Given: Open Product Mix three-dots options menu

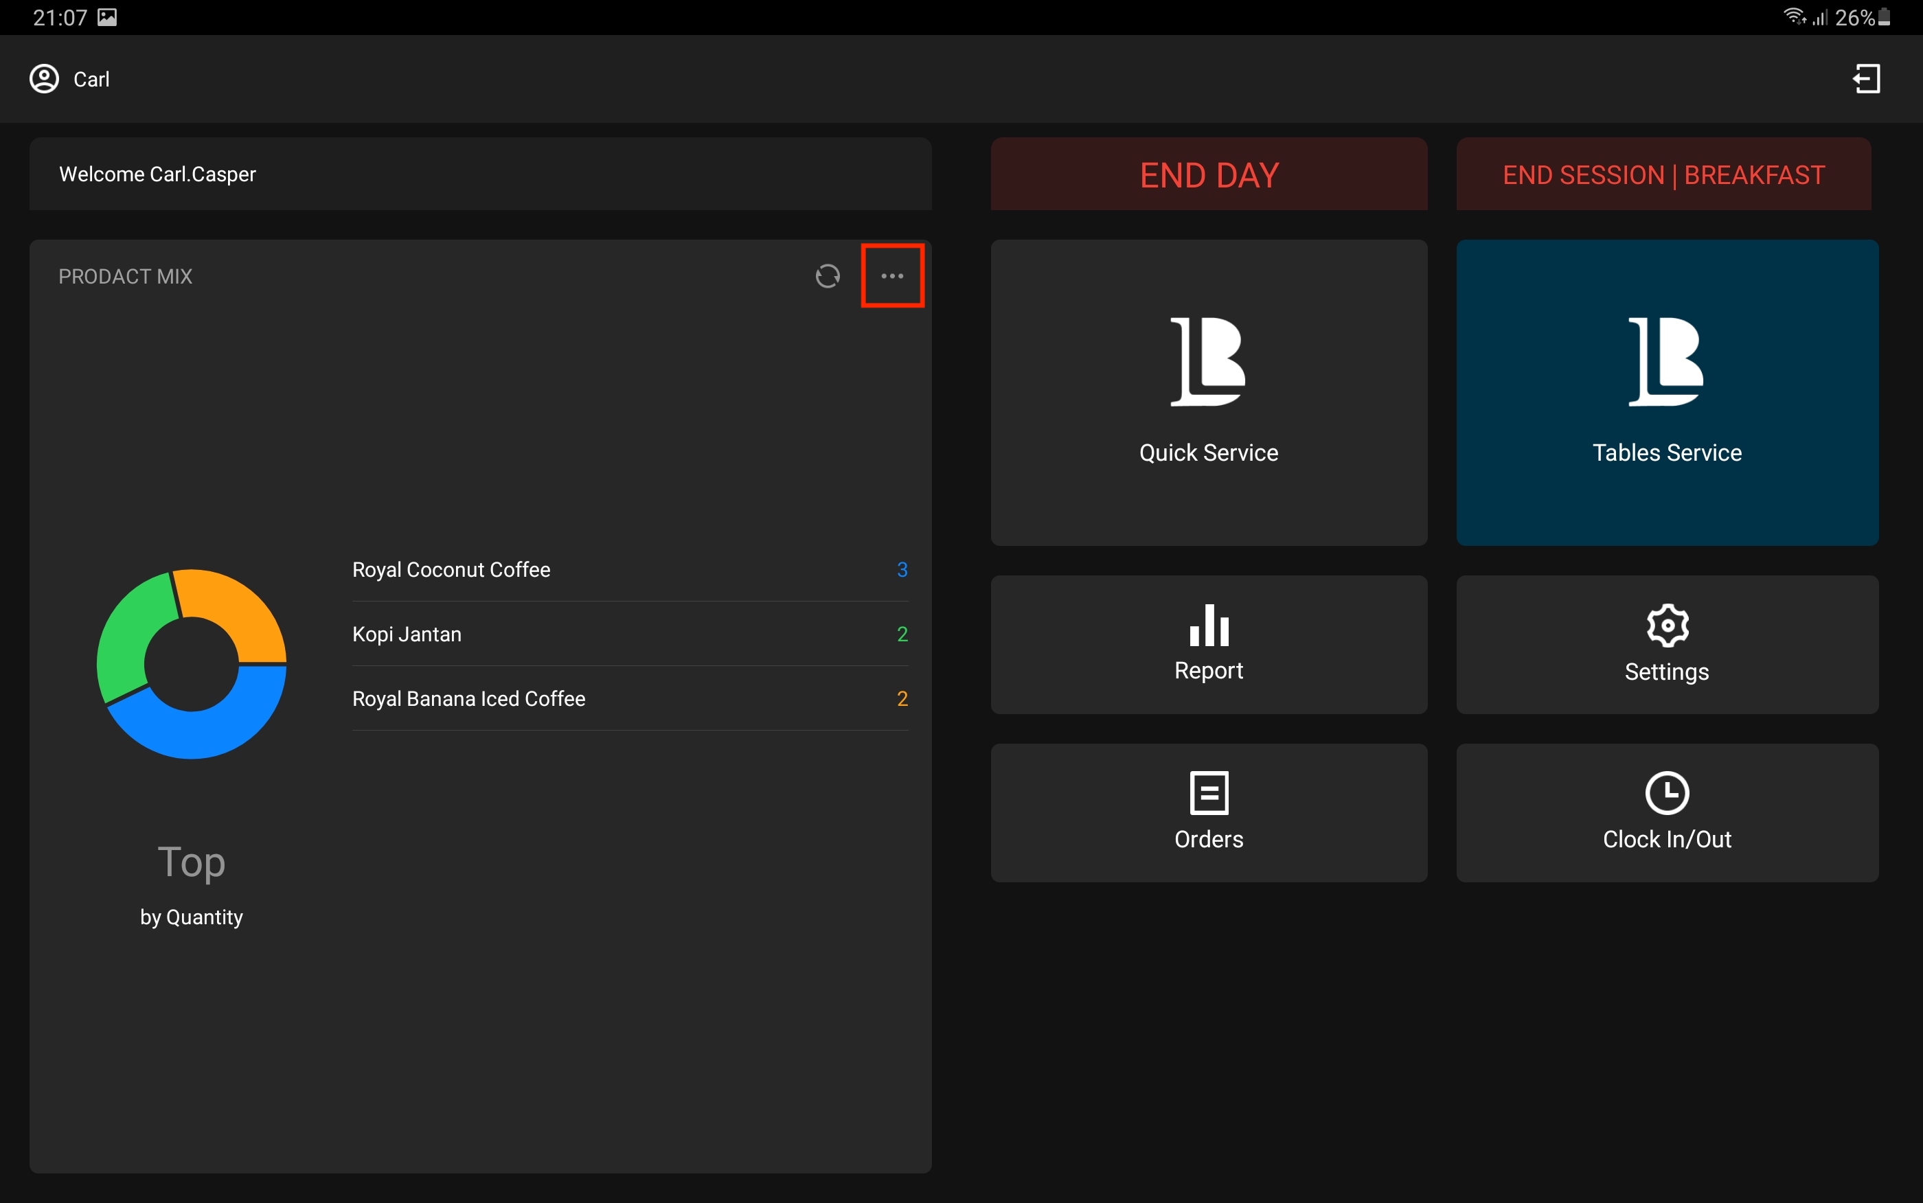Looking at the screenshot, I should [892, 276].
